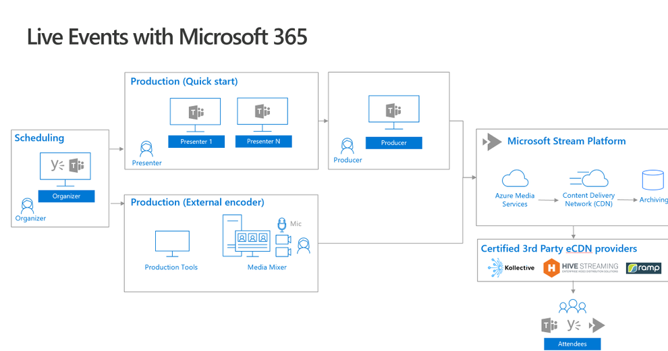The height and width of the screenshot is (351, 668).
Task: Click the Yammer icon above Attendees
Action: [x=574, y=325]
